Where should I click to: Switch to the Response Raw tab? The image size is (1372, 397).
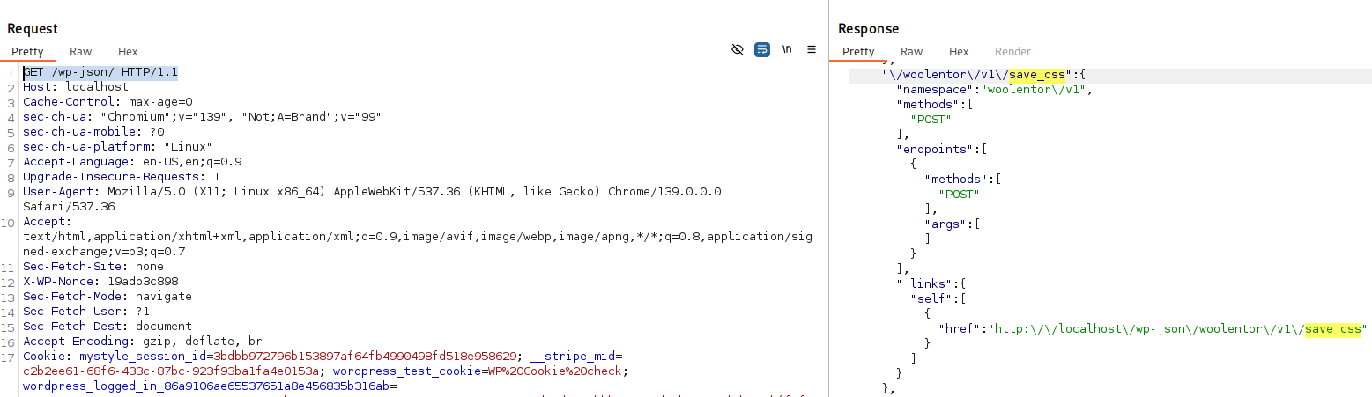(912, 52)
